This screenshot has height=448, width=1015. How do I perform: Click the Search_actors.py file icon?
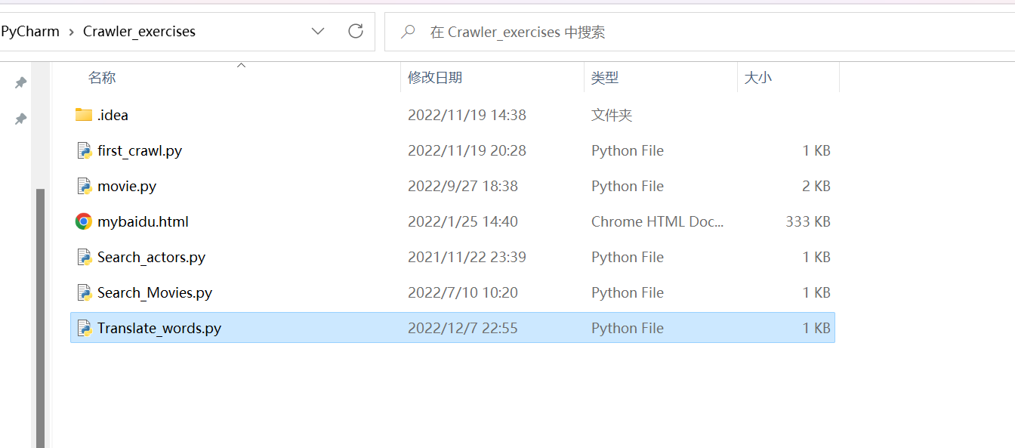[84, 257]
